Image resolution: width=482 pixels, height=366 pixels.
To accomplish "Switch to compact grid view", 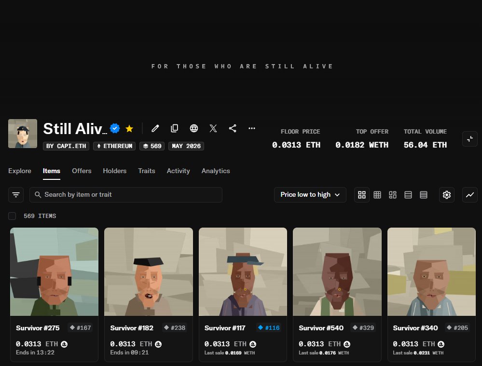I will [x=377, y=195].
